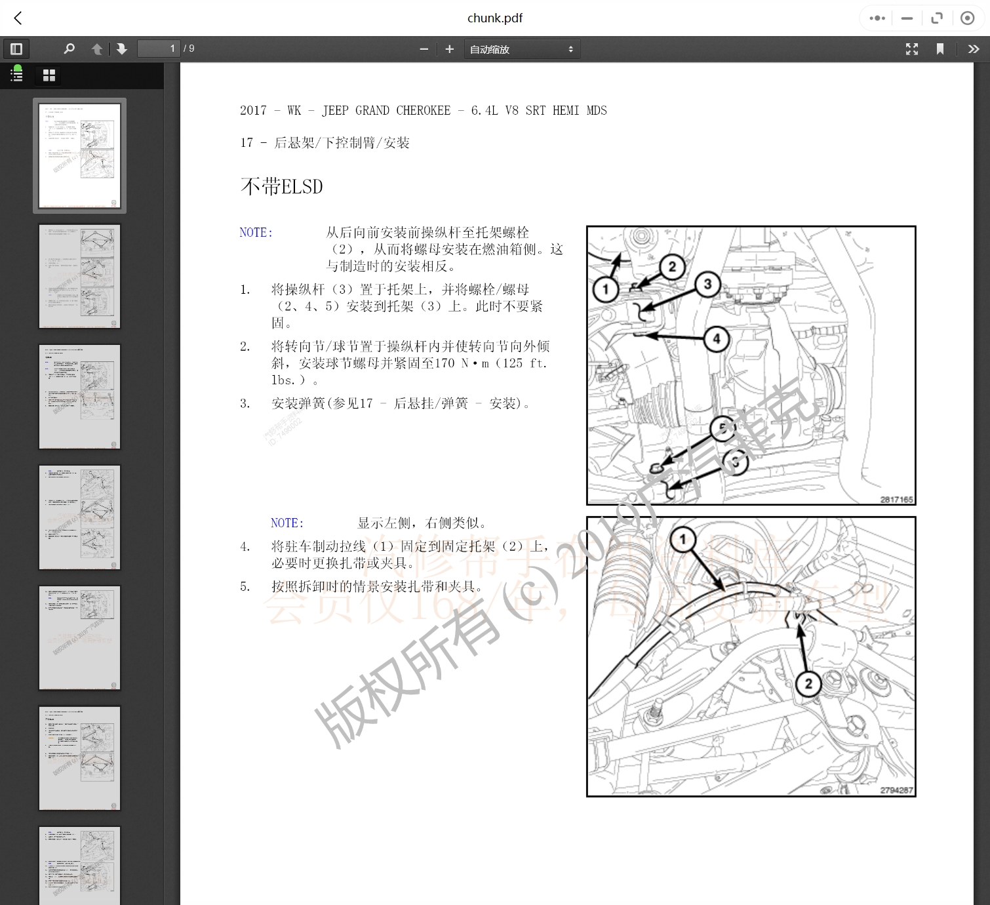Click the page number input field

tap(157, 48)
